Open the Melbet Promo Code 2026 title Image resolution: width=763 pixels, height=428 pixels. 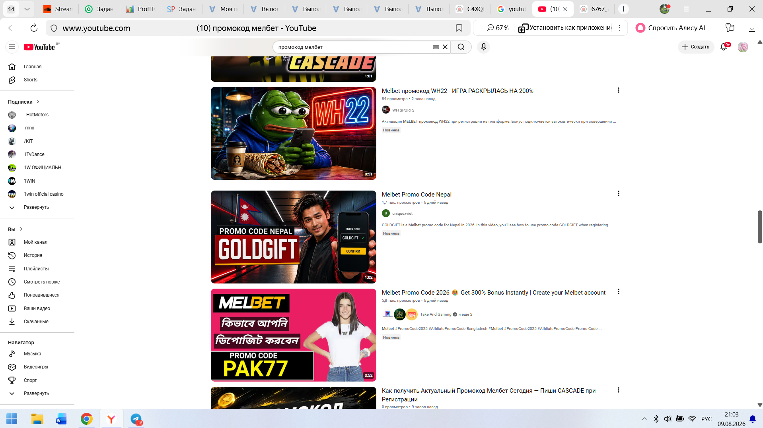[494, 293]
